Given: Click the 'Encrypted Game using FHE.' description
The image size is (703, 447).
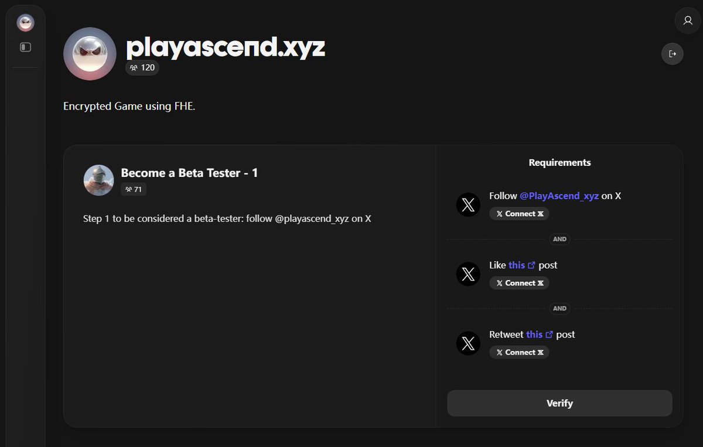Looking at the screenshot, I should click(129, 106).
